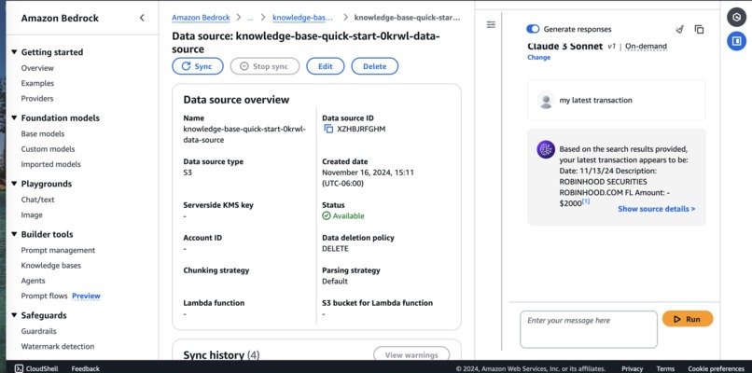
Task: Click the hexagon icon in the right rail
Action: 736,18
